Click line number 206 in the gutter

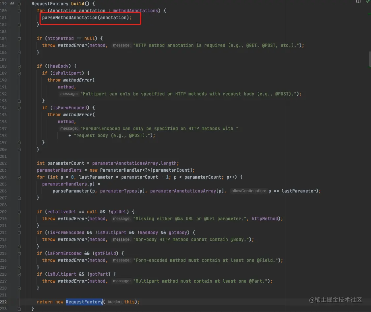coord(3,191)
